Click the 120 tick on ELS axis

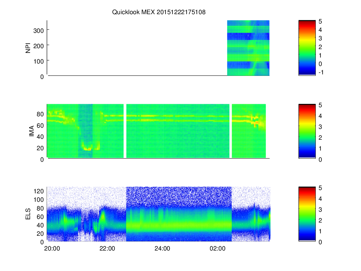[x=39, y=191]
